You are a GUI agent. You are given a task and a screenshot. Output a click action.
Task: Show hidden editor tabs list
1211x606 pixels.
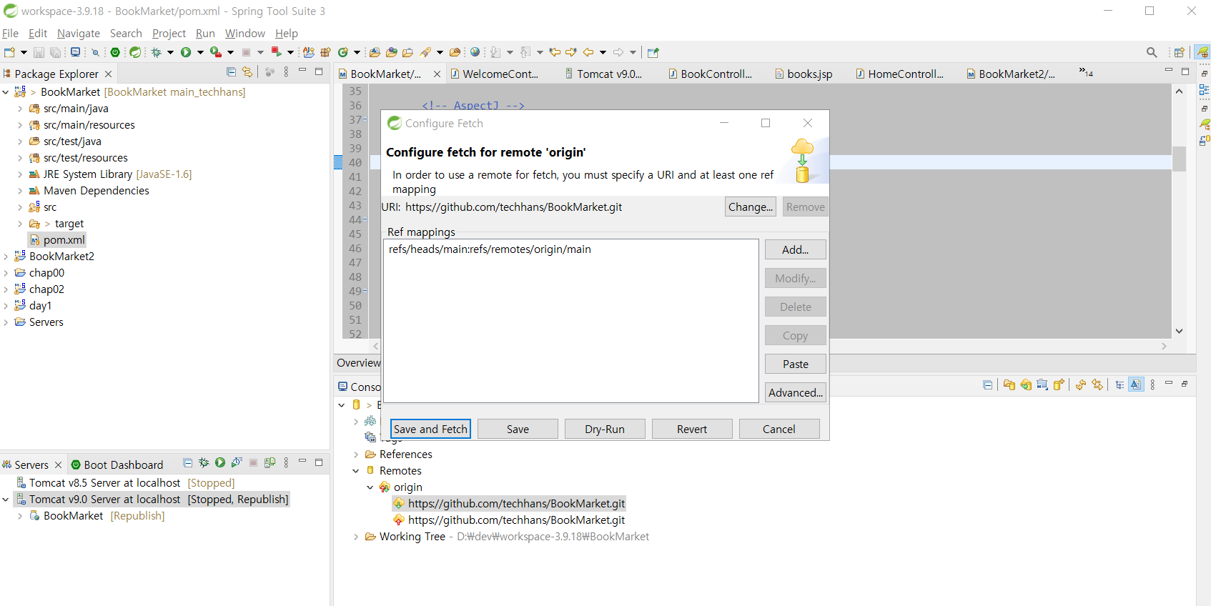(1086, 72)
